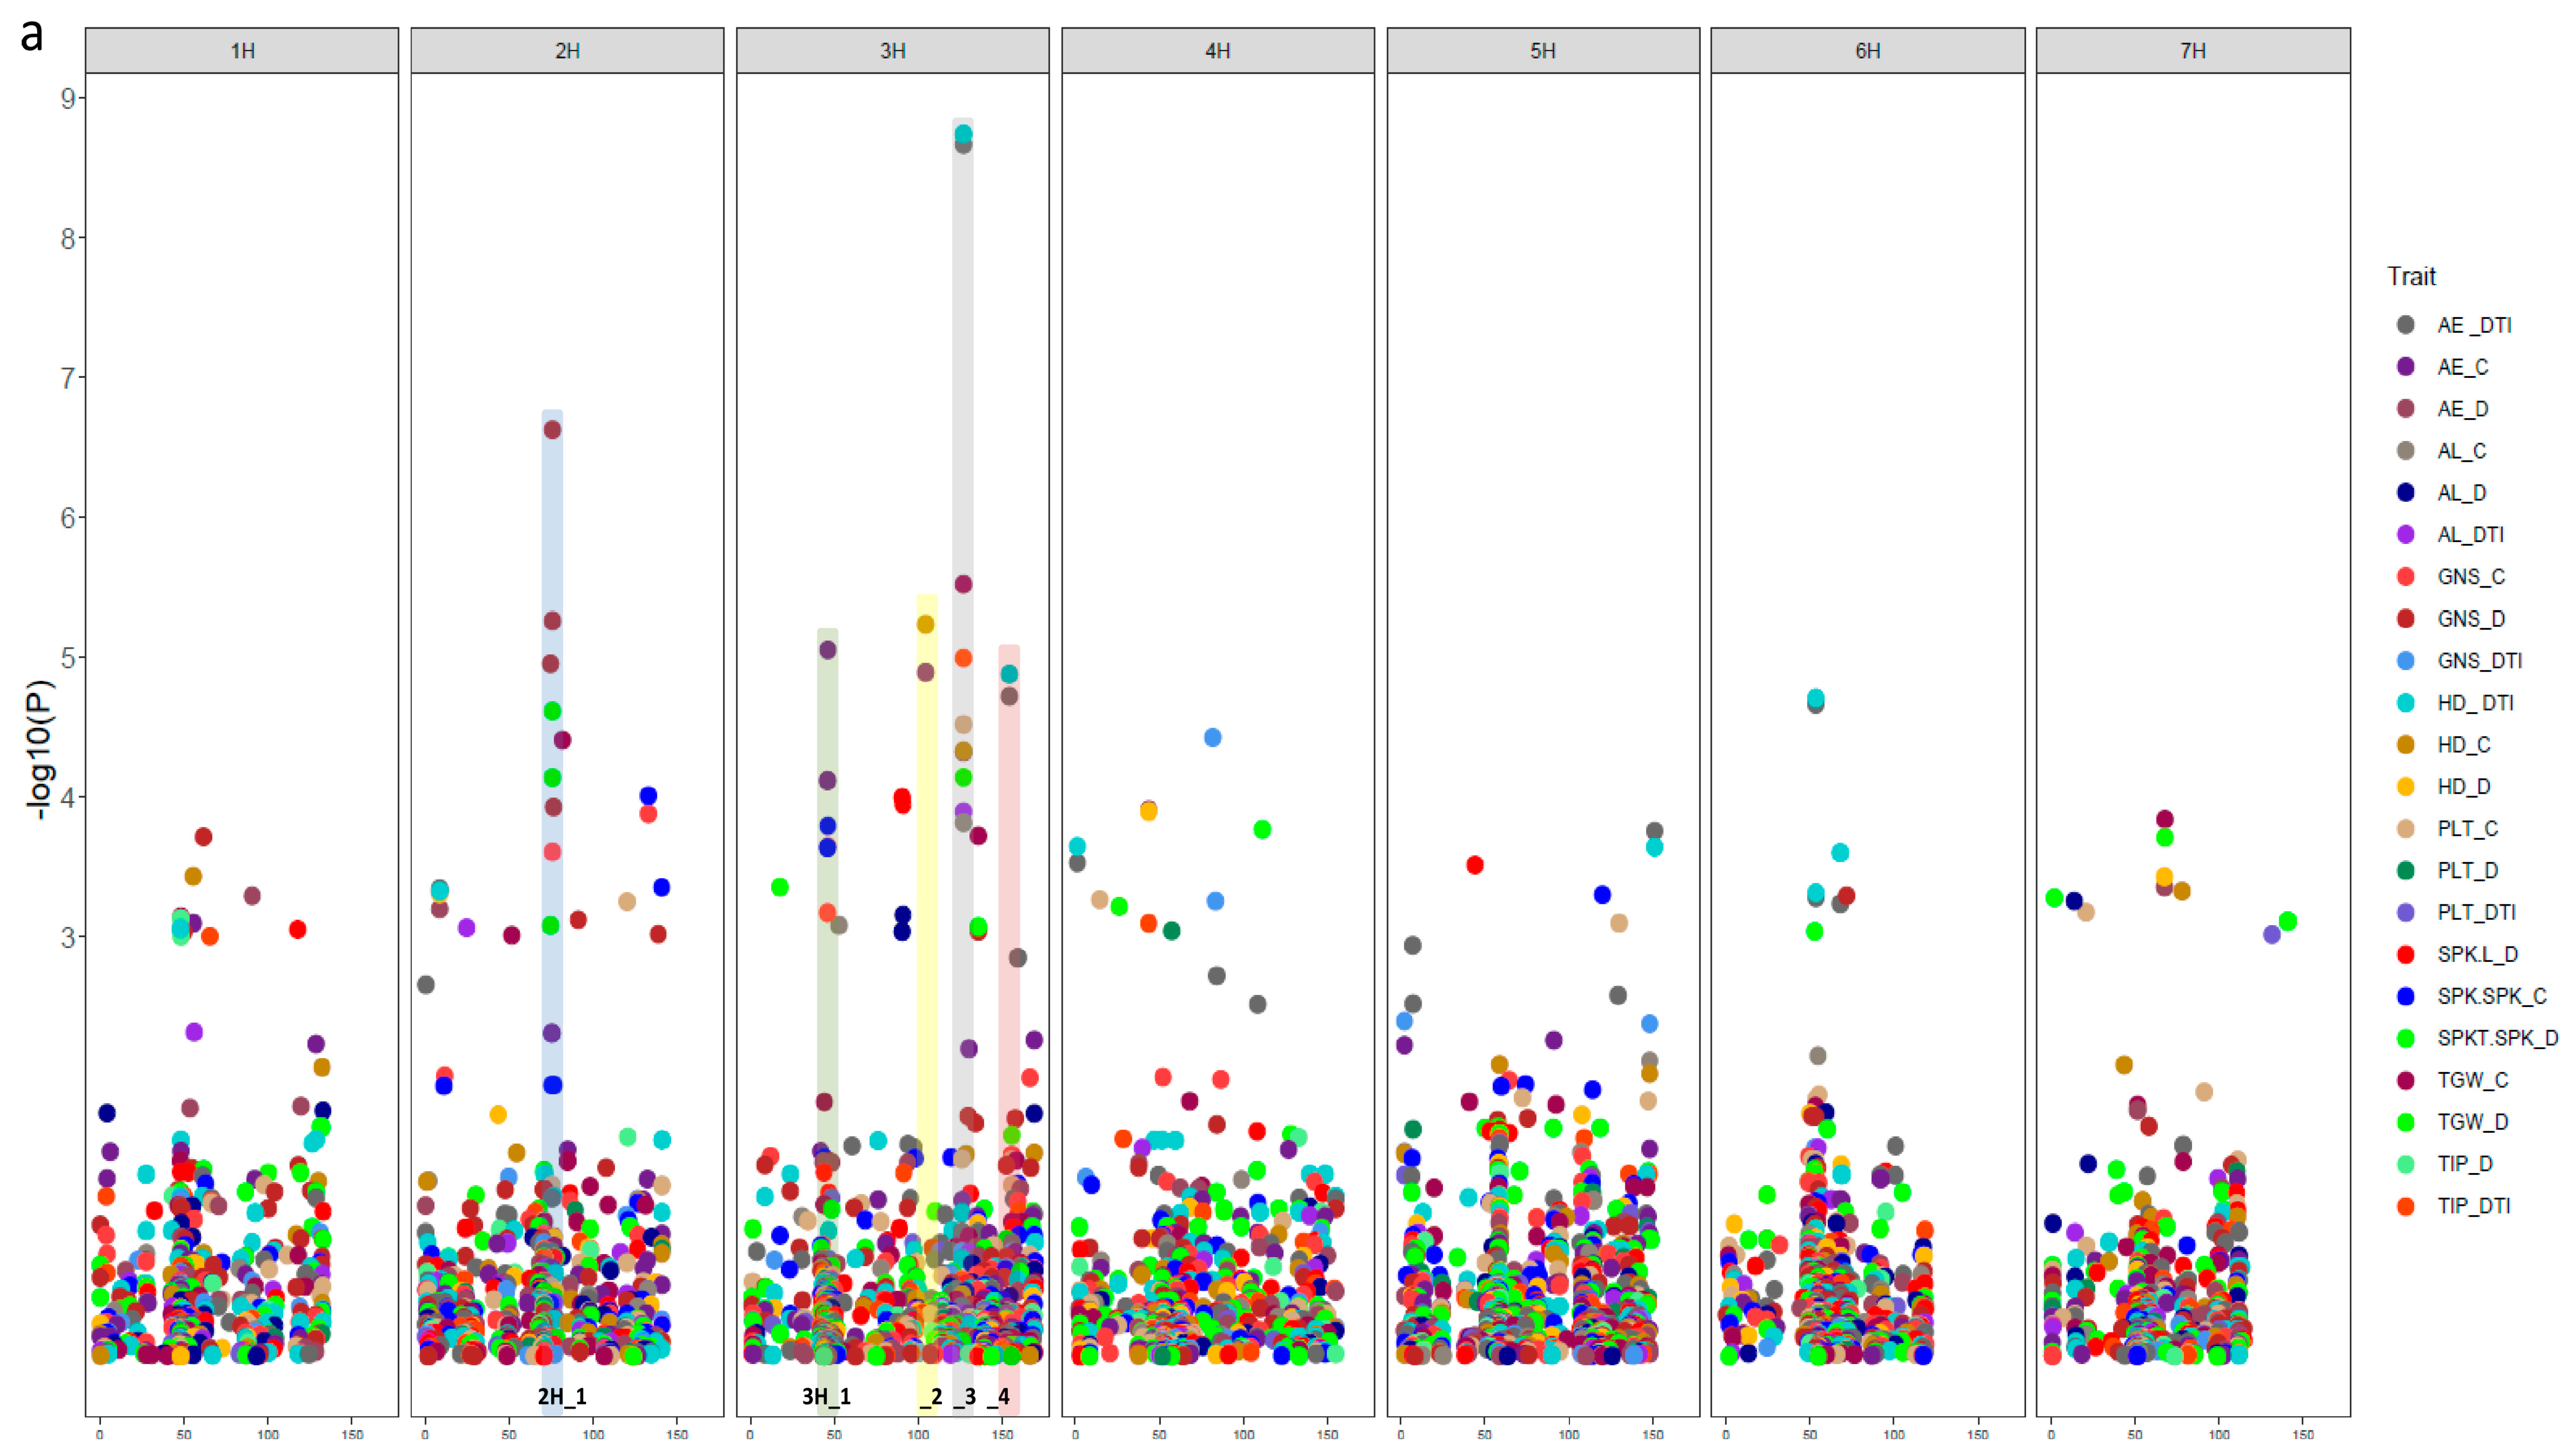The image size is (2576, 1456).
Task: Select the 5H chromosome panel header
Action: [1542, 51]
